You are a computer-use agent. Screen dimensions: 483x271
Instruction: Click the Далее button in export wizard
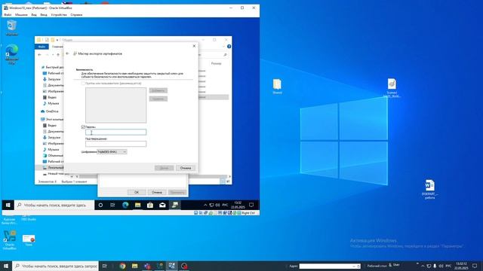click(x=165, y=168)
